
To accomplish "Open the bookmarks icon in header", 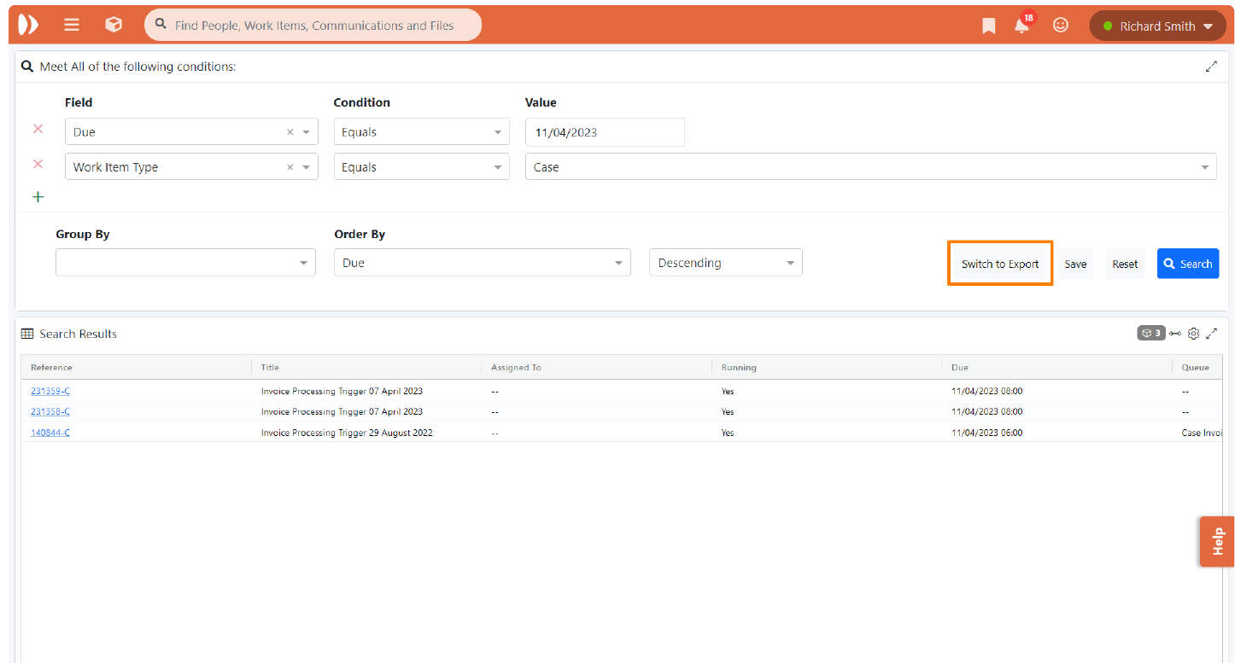I will 989,26.
